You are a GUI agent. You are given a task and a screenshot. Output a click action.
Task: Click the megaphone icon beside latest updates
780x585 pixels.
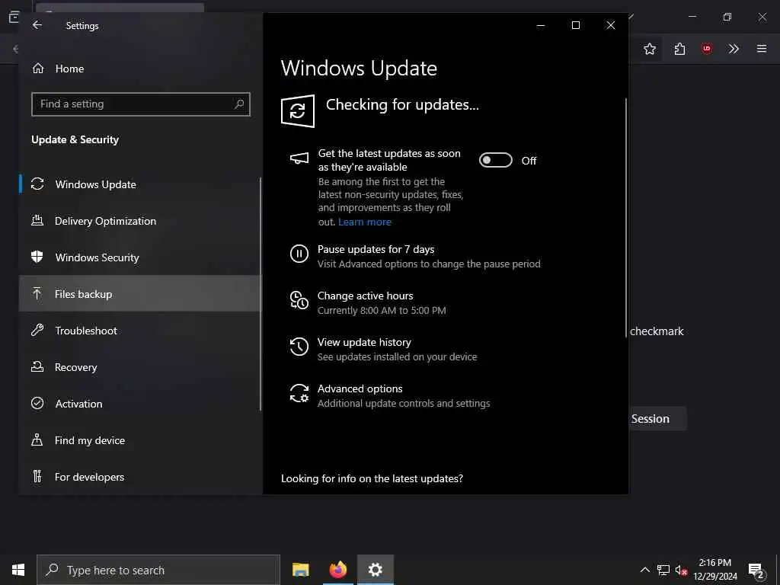[x=299, y=158]
